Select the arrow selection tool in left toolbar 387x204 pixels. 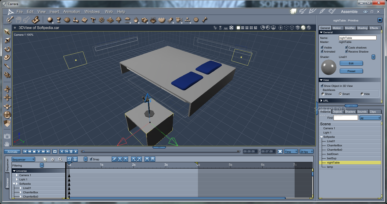tap(7, 32)
